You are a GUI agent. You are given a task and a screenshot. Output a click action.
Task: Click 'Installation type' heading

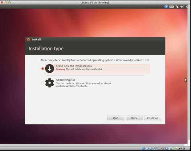pyautogui.click(x=46, y=49)
